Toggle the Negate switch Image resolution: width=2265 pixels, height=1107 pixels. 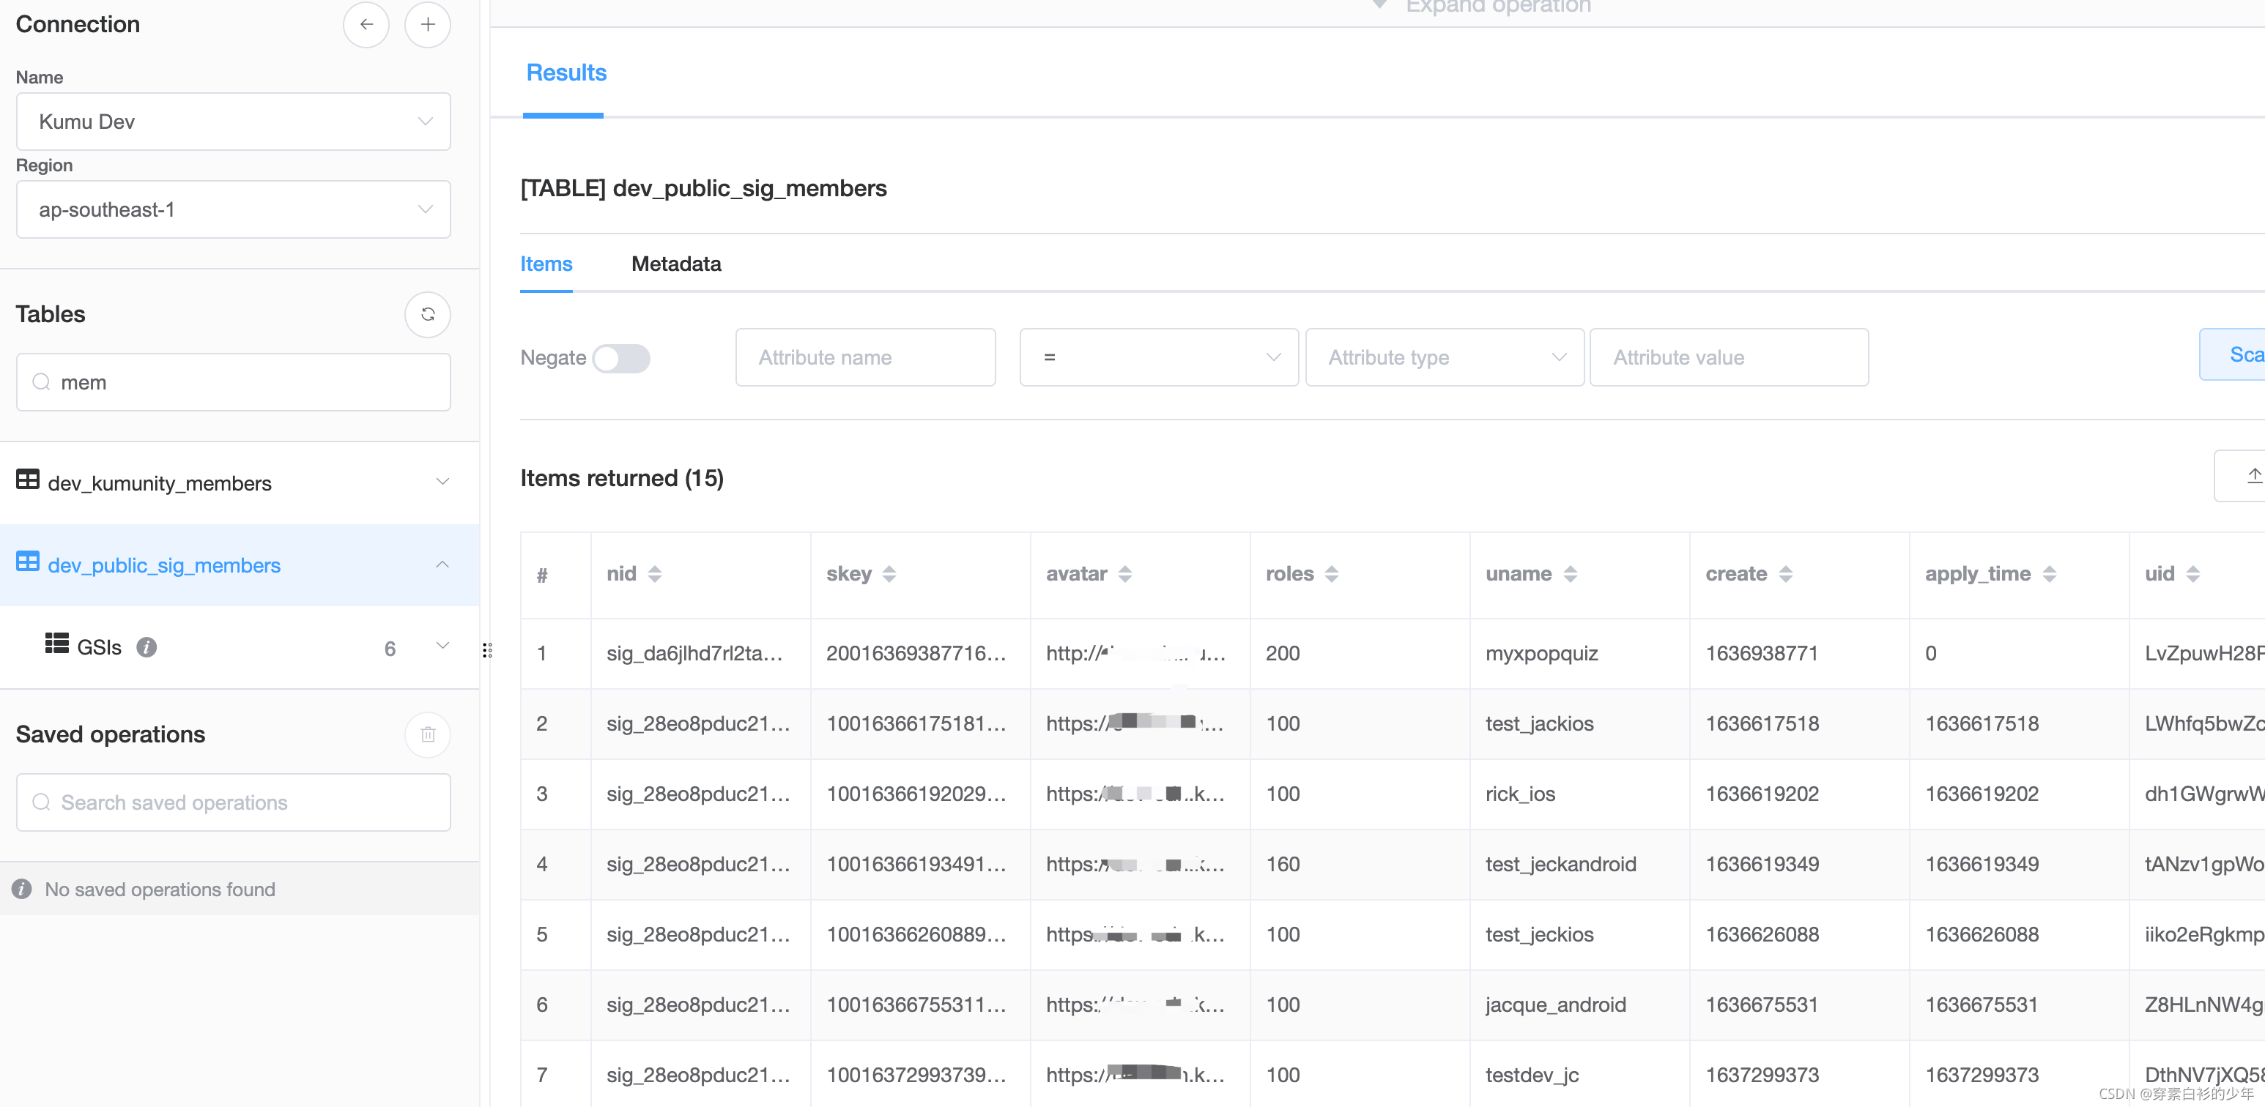[x=620, y=359]
